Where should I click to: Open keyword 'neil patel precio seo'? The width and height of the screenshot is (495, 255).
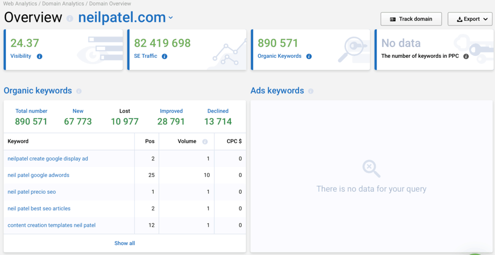coord(32,192)
